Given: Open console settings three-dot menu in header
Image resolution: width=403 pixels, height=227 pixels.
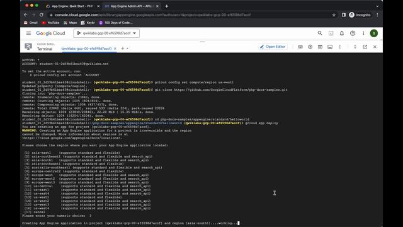Looking at the screenshot, I should point(363,33).
